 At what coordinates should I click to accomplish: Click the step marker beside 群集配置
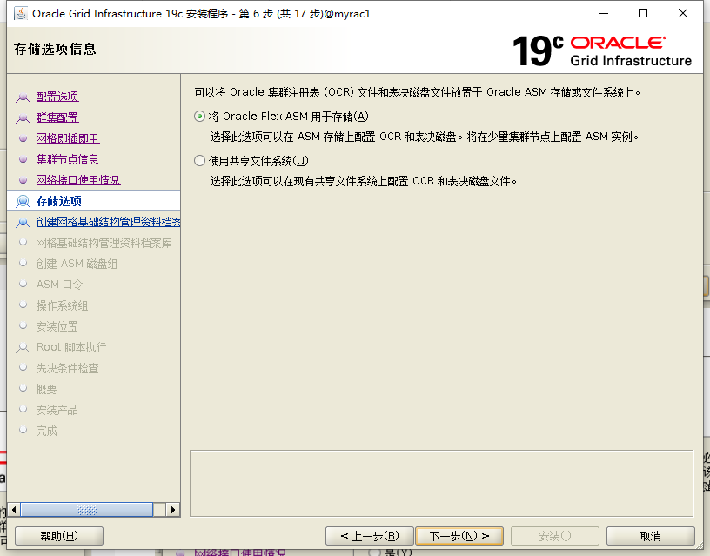click(x=23, y=118)
